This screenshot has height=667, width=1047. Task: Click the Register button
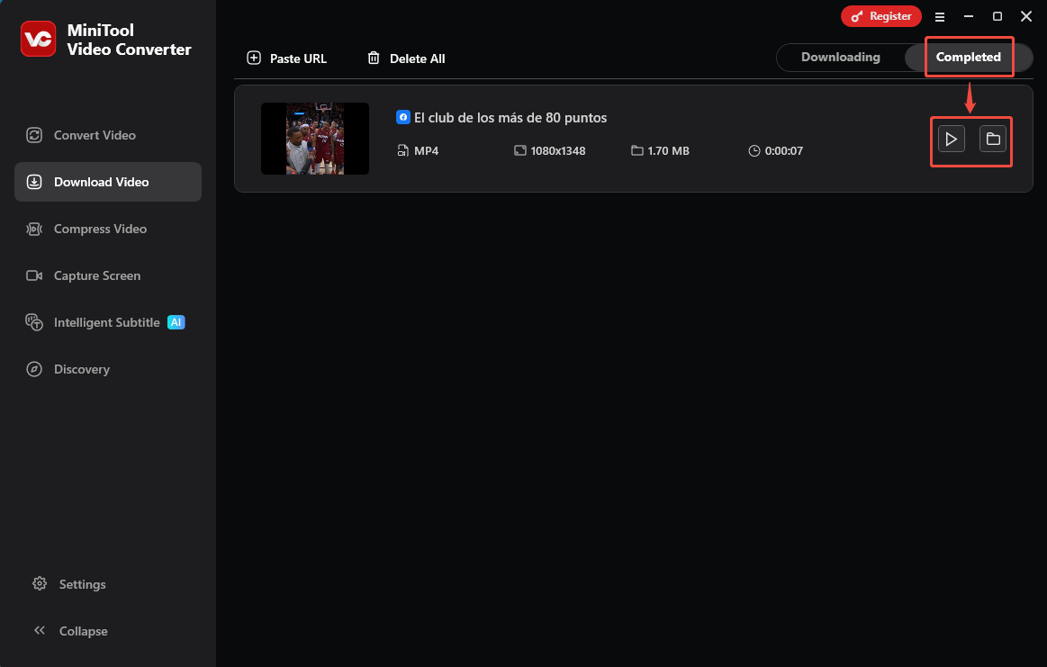point(880,16)
